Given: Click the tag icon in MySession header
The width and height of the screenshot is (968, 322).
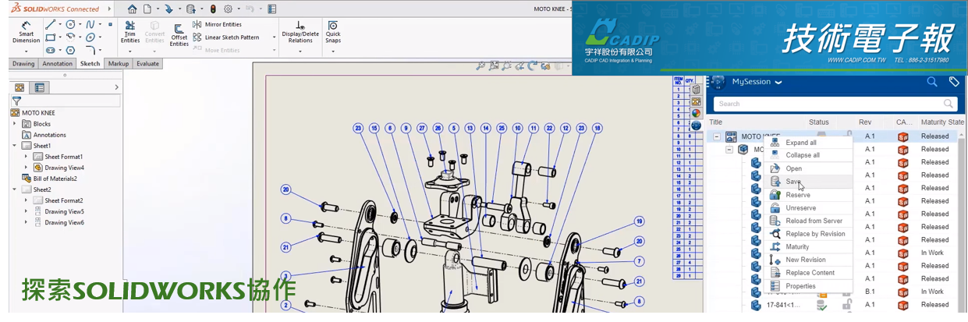Looking at the screenshot, I should click(953, 81).
